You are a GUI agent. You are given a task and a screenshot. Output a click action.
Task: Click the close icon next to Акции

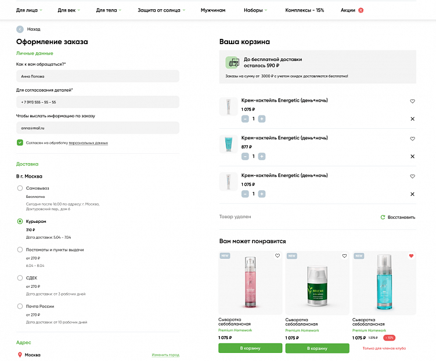361,10
